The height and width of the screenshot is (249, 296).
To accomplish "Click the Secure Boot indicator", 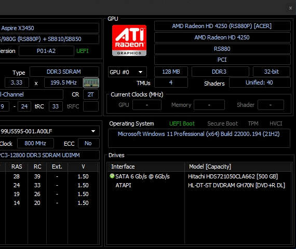I will (223, 123).
